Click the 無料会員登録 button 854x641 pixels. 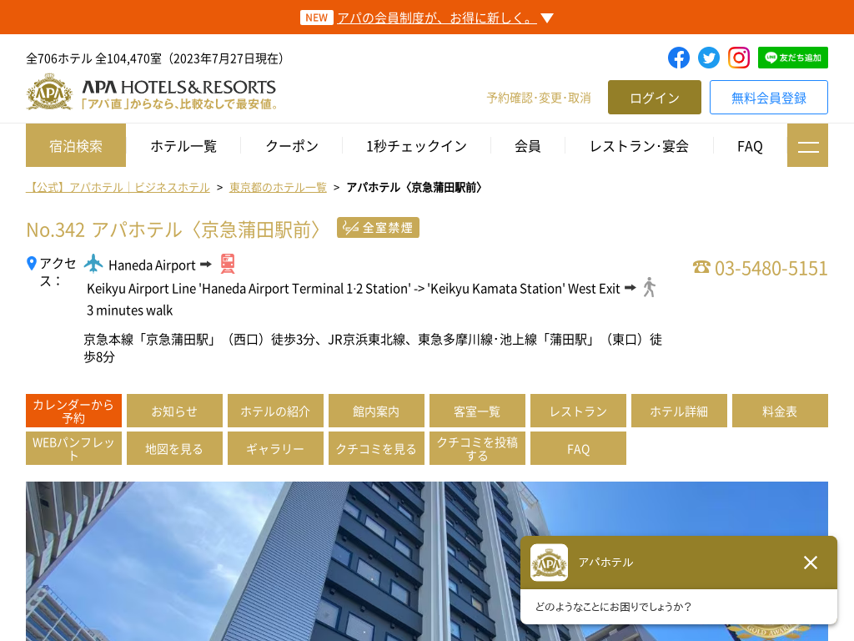pyautogui.click(x=768, y=98)
